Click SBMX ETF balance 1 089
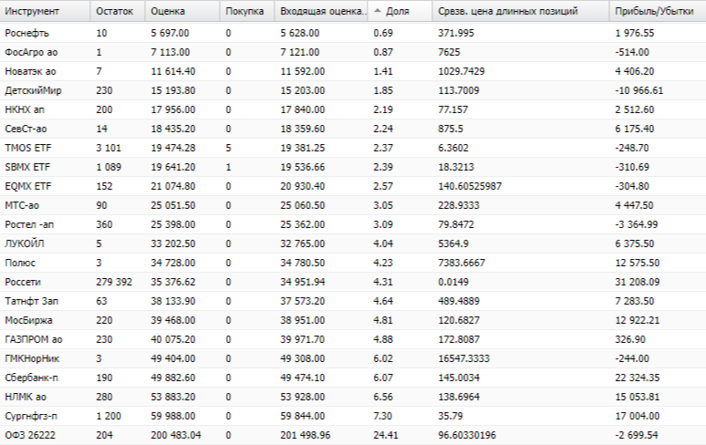Viewport: 706px width, 445px height. (109, 167)
